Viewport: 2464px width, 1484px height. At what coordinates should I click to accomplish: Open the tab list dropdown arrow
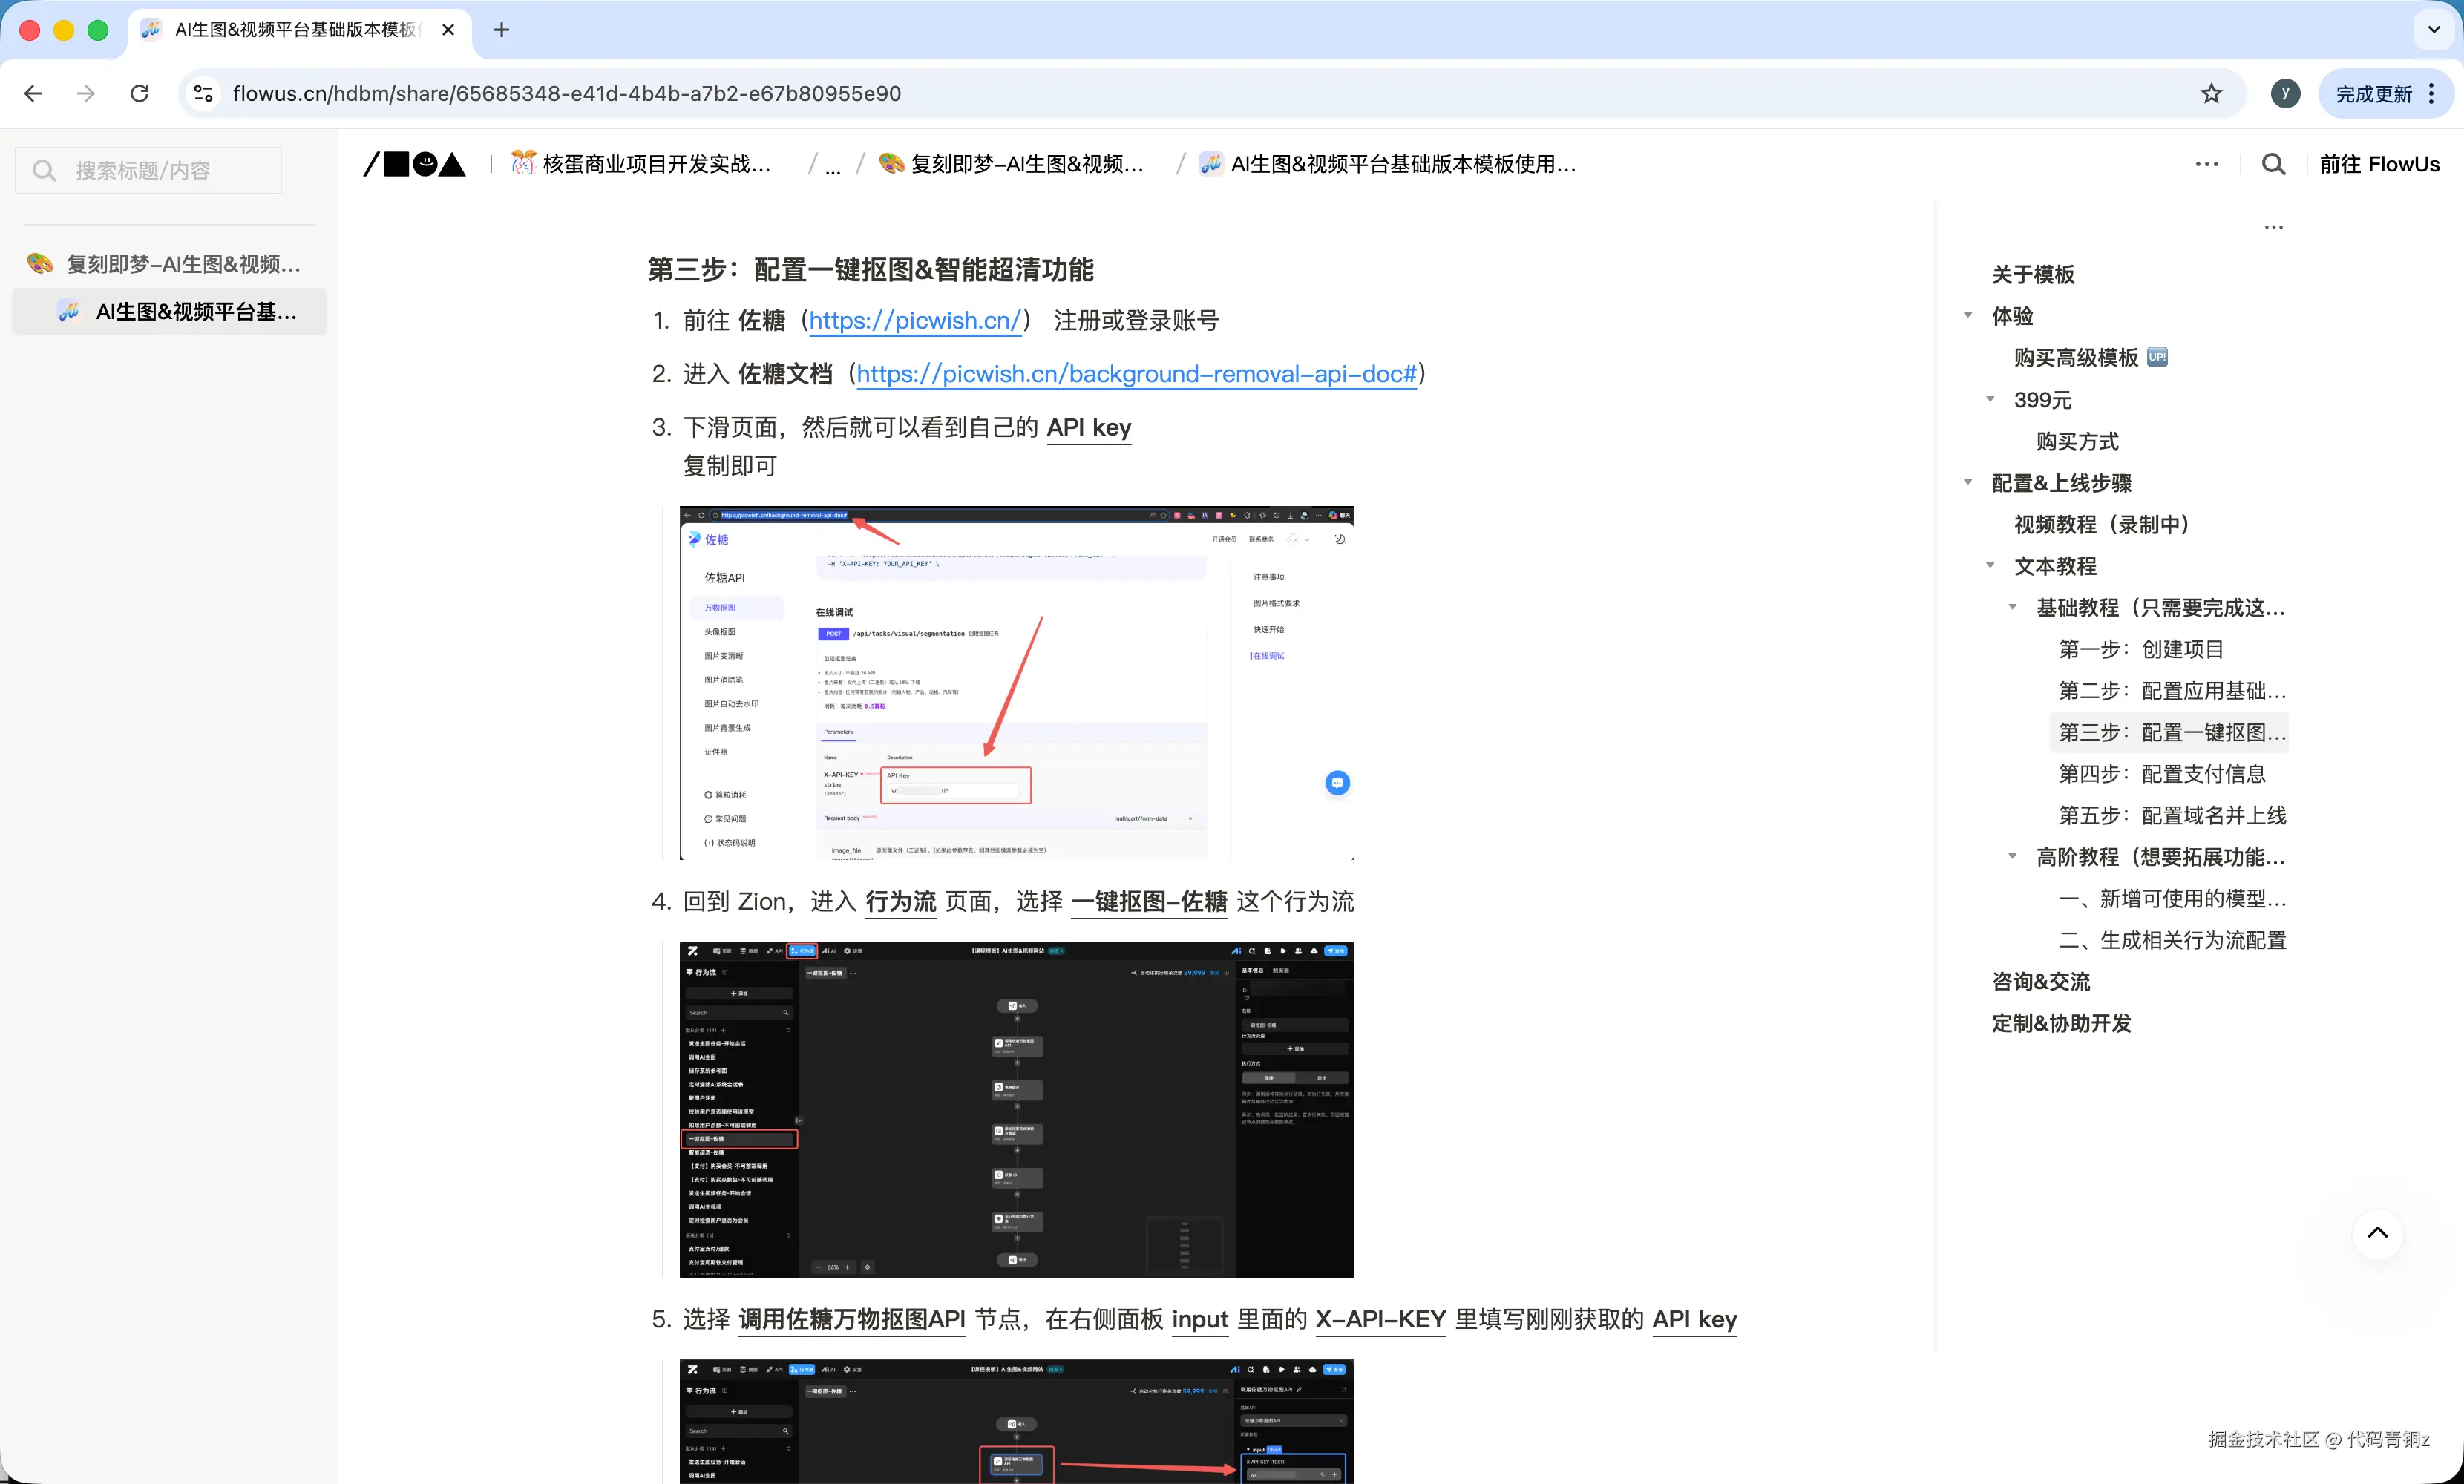coord(2433,30)
